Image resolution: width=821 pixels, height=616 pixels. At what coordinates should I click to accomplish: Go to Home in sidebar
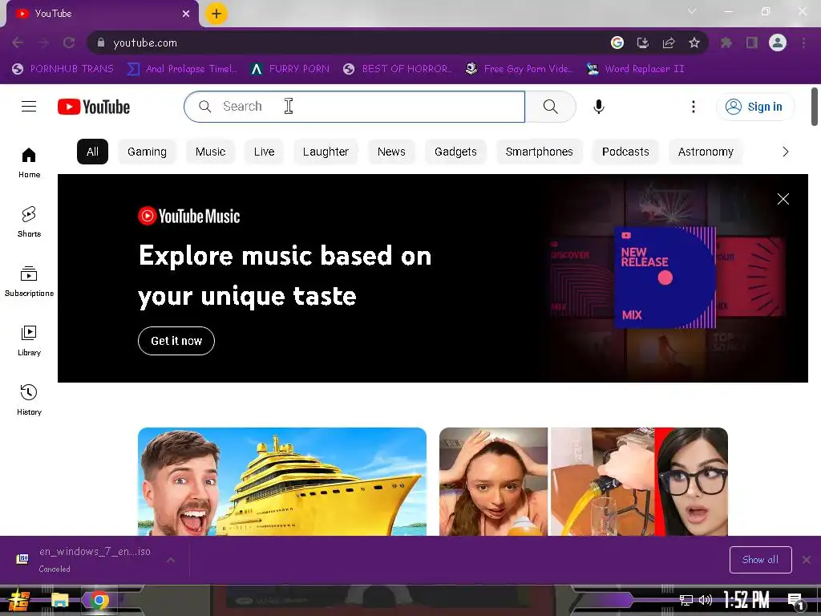pyautogui.click(x=29, y=162)
